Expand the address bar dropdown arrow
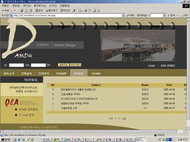 tap(123, 16)
